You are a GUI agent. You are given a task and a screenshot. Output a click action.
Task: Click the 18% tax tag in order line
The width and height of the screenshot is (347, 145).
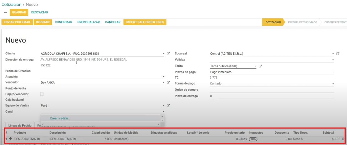[253, 139]
